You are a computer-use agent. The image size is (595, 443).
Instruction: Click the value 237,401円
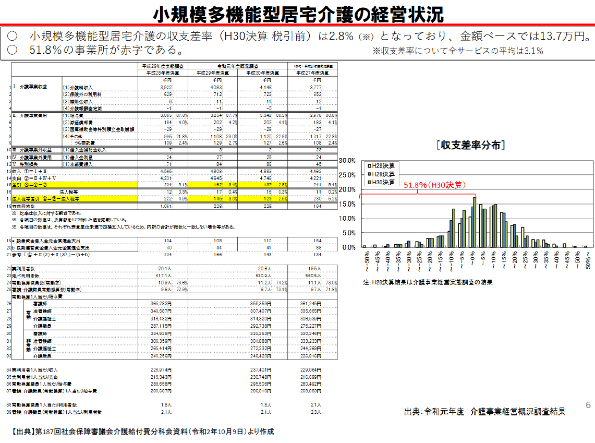coord(261,370)
